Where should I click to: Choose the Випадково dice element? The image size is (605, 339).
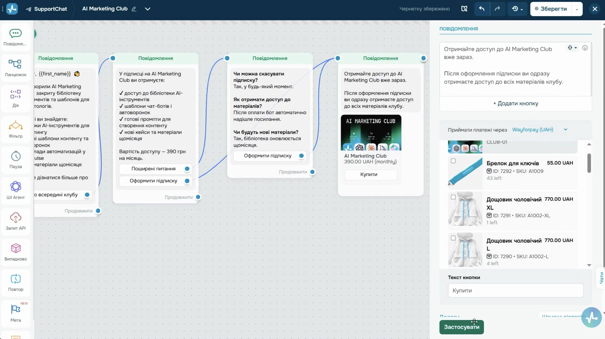click(x=15, y=252)
